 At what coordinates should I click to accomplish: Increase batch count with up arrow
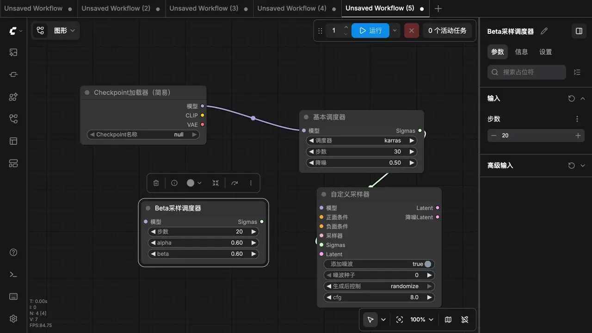pos(346,27)
